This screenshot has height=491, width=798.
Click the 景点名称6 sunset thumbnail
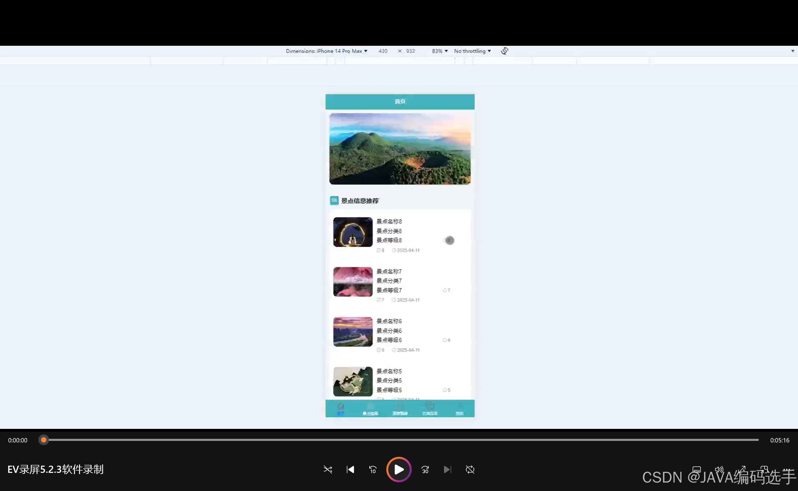point(353,332)
